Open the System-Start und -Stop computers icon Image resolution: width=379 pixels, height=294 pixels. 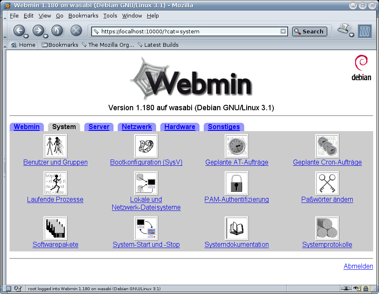tap(146, 228)
